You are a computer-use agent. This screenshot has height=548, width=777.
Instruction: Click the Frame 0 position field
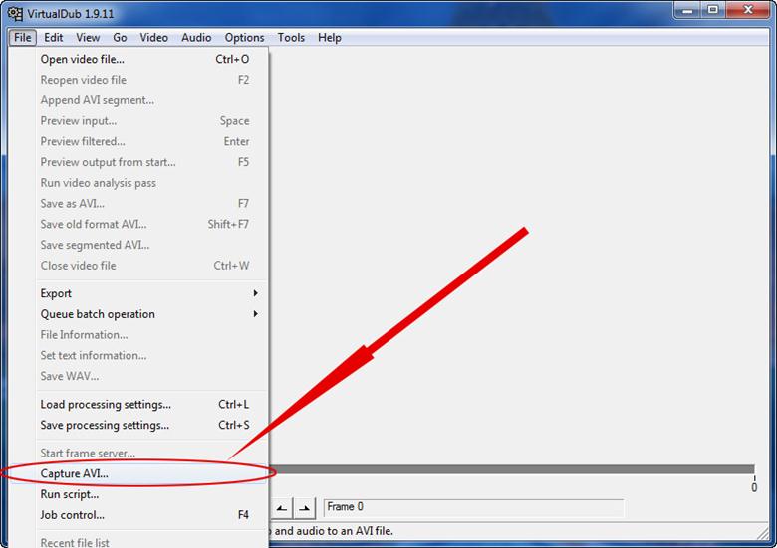click(473, 507)
